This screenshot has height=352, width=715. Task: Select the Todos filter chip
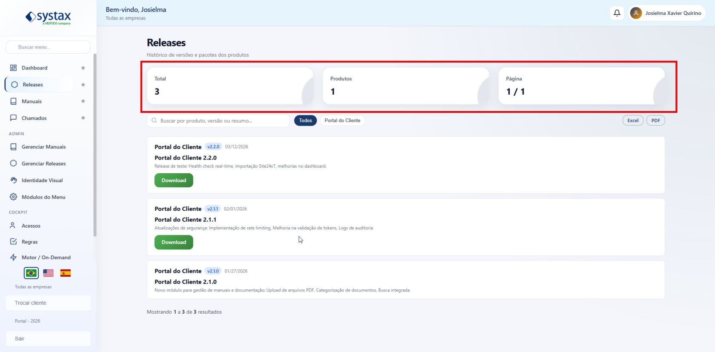click(x=306, y=120)
